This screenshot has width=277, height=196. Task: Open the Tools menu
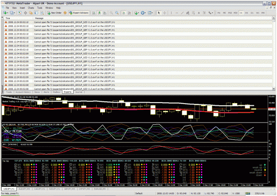pyautogui.click(x=39, y=8)
